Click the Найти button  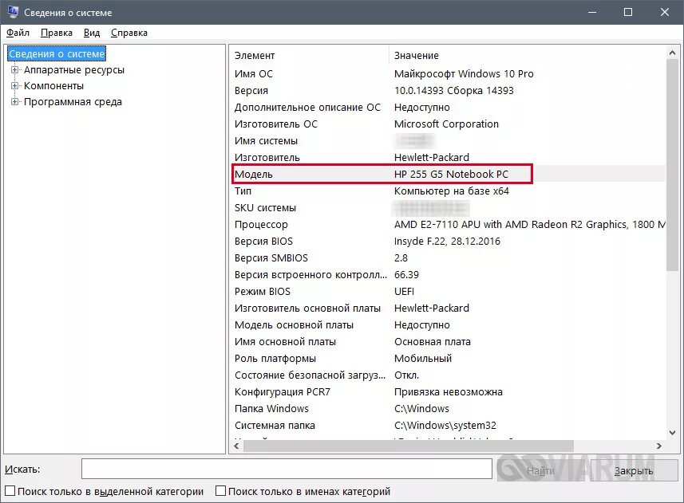click(540, 470)
